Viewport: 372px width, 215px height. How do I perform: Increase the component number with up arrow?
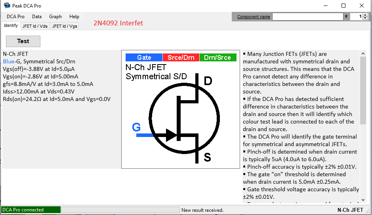click(365, 15)
